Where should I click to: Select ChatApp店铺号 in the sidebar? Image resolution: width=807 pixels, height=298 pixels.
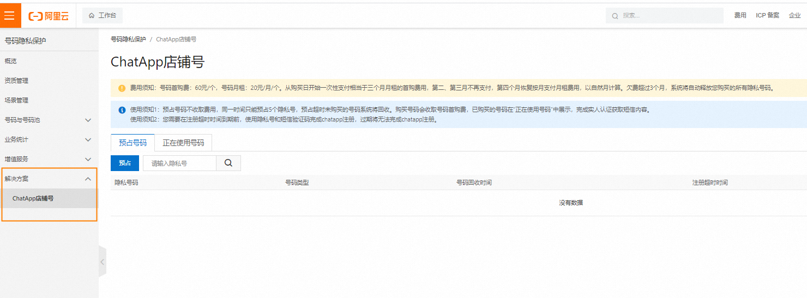[x=49, y=198]
